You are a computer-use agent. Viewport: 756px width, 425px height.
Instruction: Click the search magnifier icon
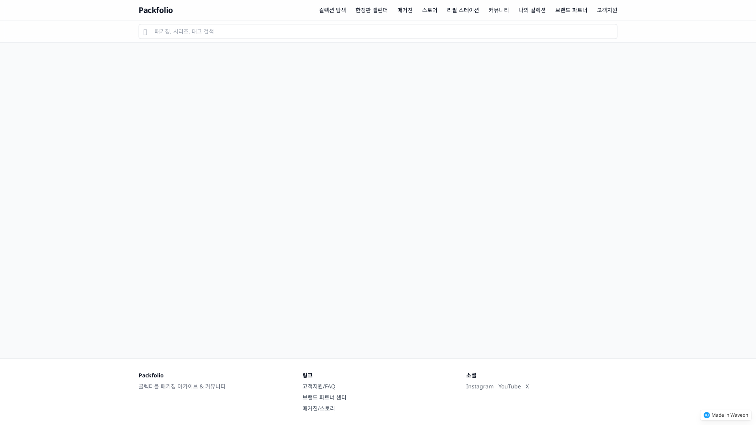145,32
